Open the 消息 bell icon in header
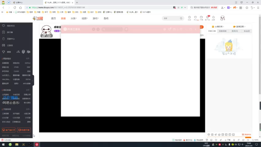 [213, 18]
